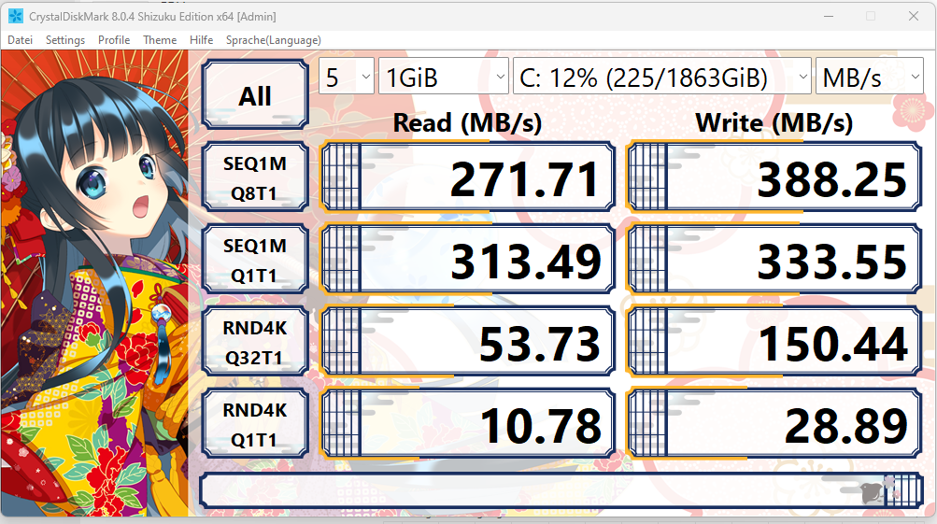The height and width of the screenshot is (524, 937).
Task: Expand the test count dropdown showing 5
Action: tap(347, 77)
